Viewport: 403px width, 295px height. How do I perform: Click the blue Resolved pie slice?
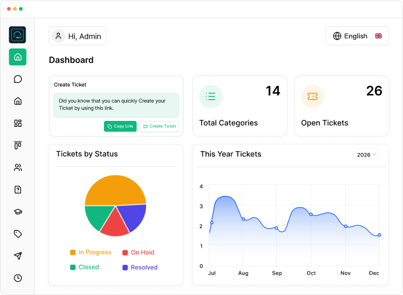133,216
